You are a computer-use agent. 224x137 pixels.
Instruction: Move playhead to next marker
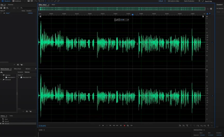(x=121, y=126)
